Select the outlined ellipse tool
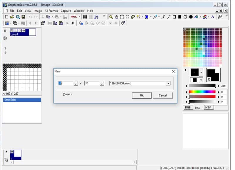Screen dimensions: 235x170 coord(185,17)
